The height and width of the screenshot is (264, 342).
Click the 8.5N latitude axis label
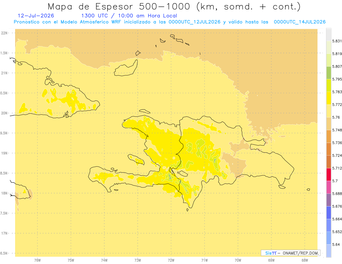tap(4, 173)
